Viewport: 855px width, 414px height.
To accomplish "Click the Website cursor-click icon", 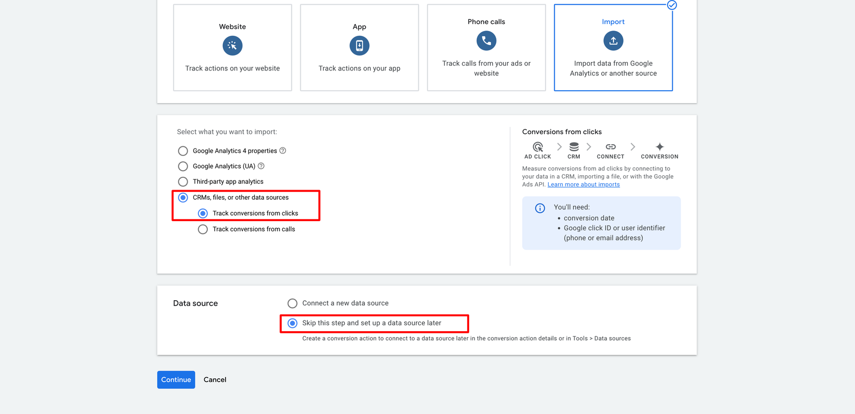I will pyautogui.click(x=232, y=46).
